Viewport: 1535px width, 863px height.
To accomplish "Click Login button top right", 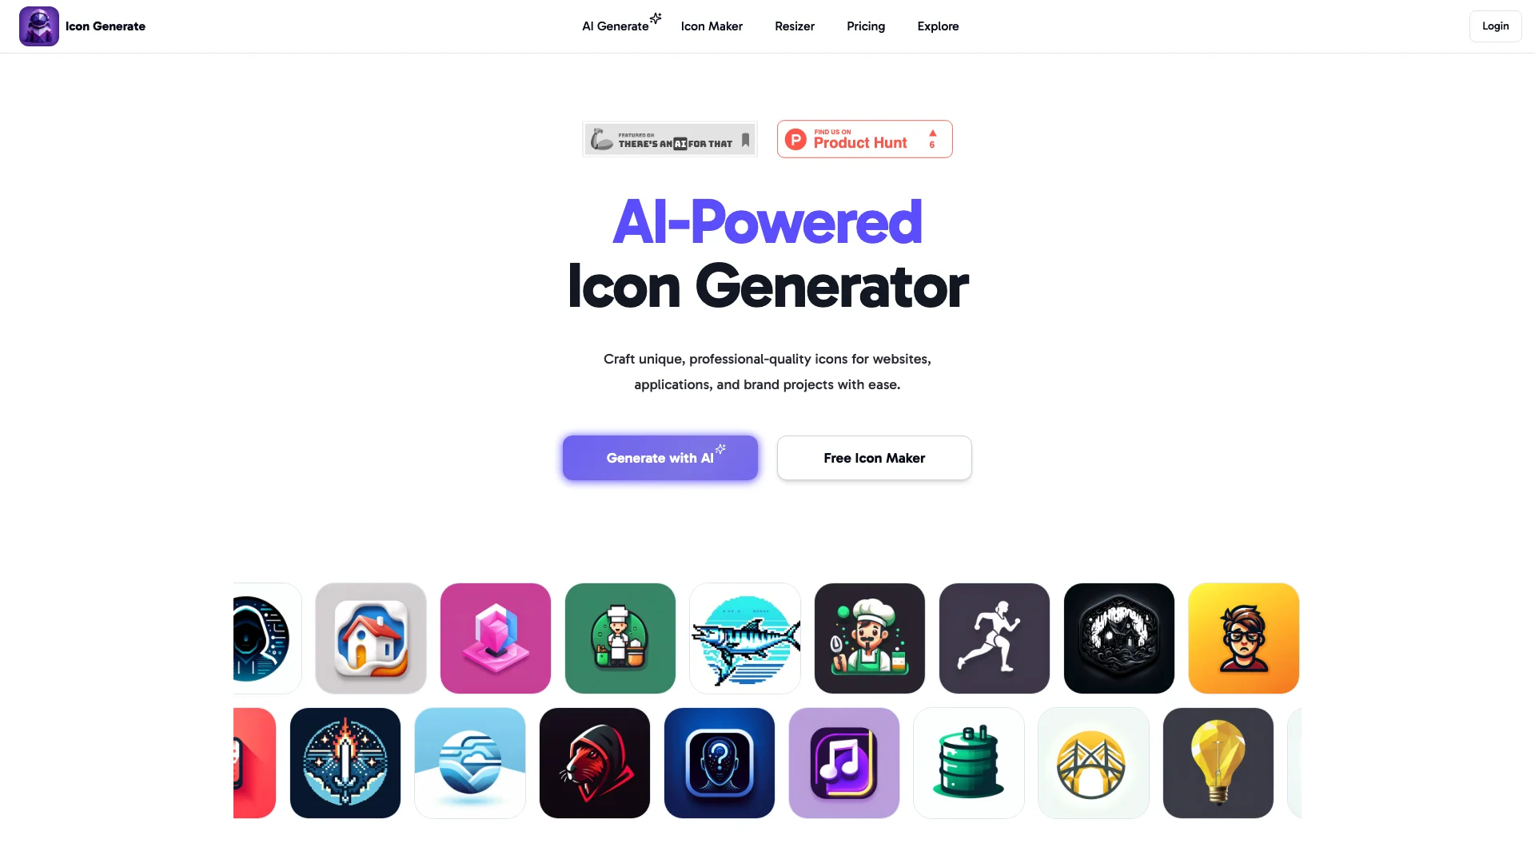I will 1495,26.
